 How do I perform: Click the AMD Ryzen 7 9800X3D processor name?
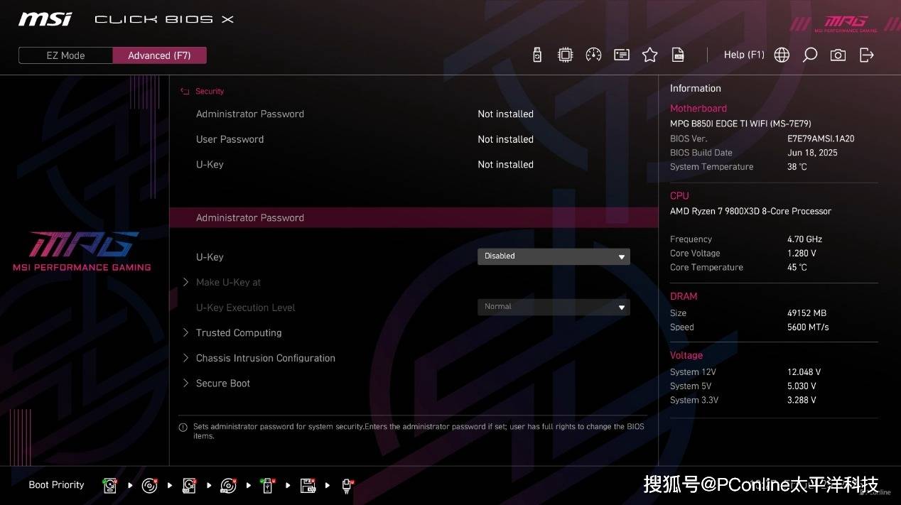(750, 211)
